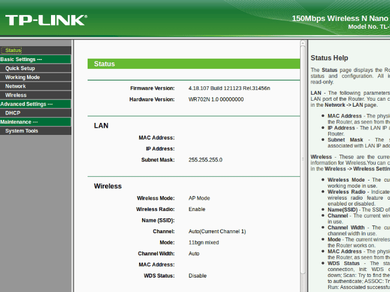Select Working Mode in the sidebar menu

pyautogui.click(x=22, y=77)
